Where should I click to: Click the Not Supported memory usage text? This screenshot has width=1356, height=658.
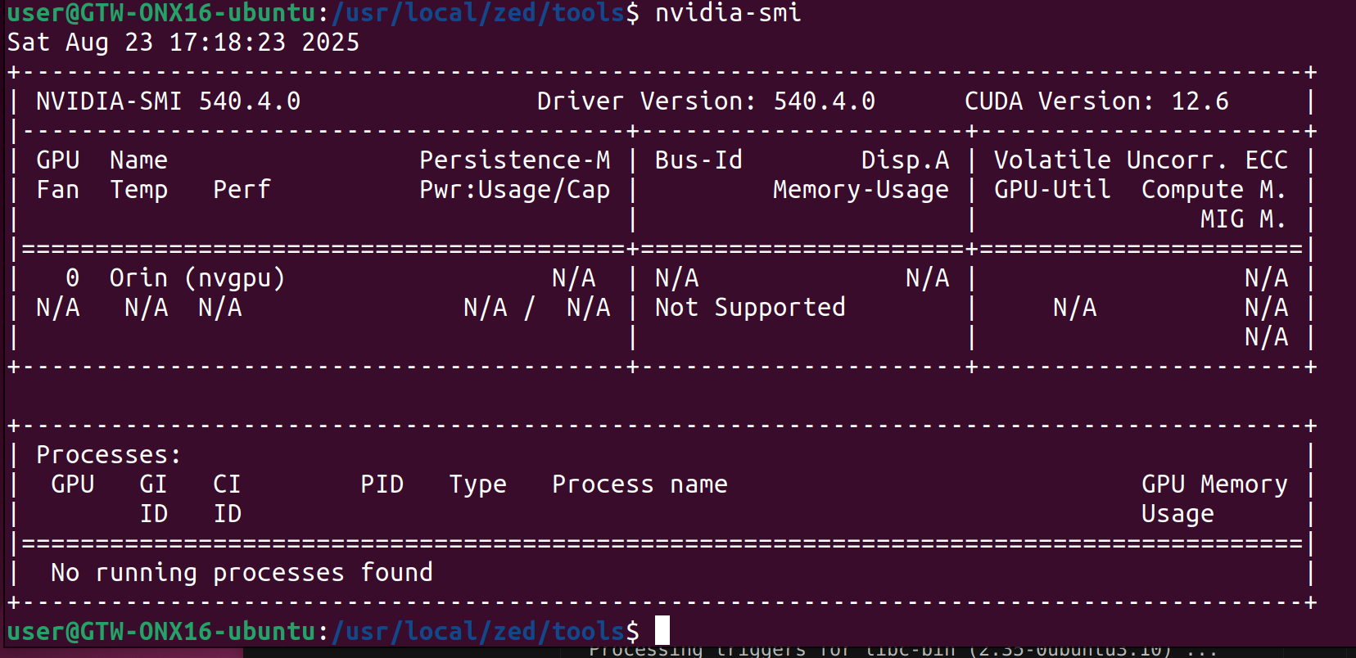tap(750, 308)
